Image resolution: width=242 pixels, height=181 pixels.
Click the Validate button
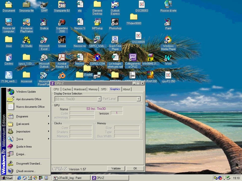[x=116, y=168]
